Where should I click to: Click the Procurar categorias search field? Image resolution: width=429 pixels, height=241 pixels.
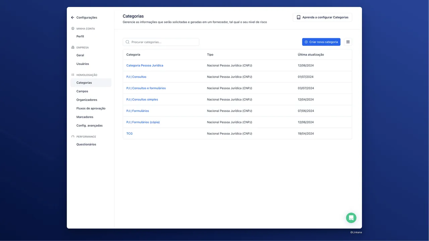point(161,42)
